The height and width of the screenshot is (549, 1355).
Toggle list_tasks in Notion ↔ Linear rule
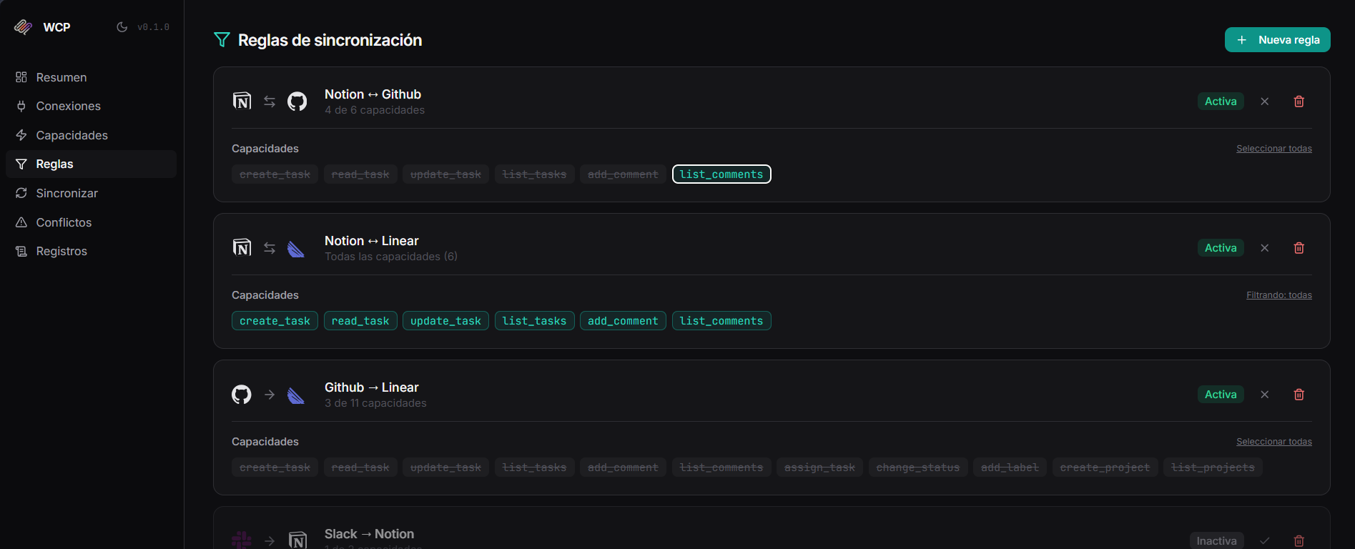click(534, 321)
